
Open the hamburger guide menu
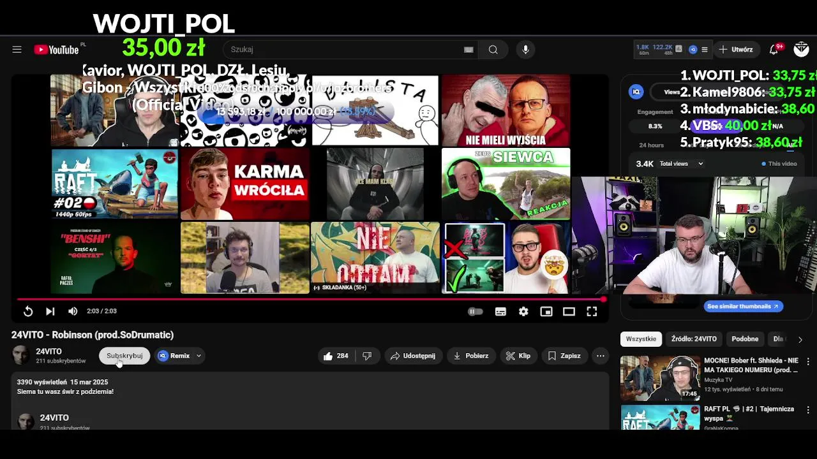click(17, 50)
